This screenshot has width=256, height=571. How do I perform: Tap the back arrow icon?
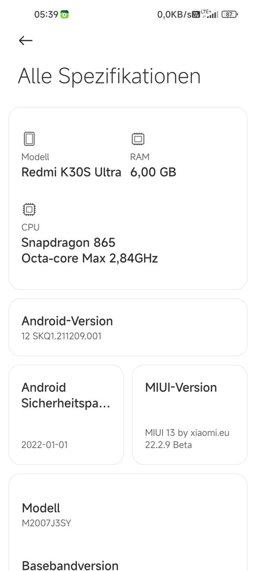click(x=25, y=40)
